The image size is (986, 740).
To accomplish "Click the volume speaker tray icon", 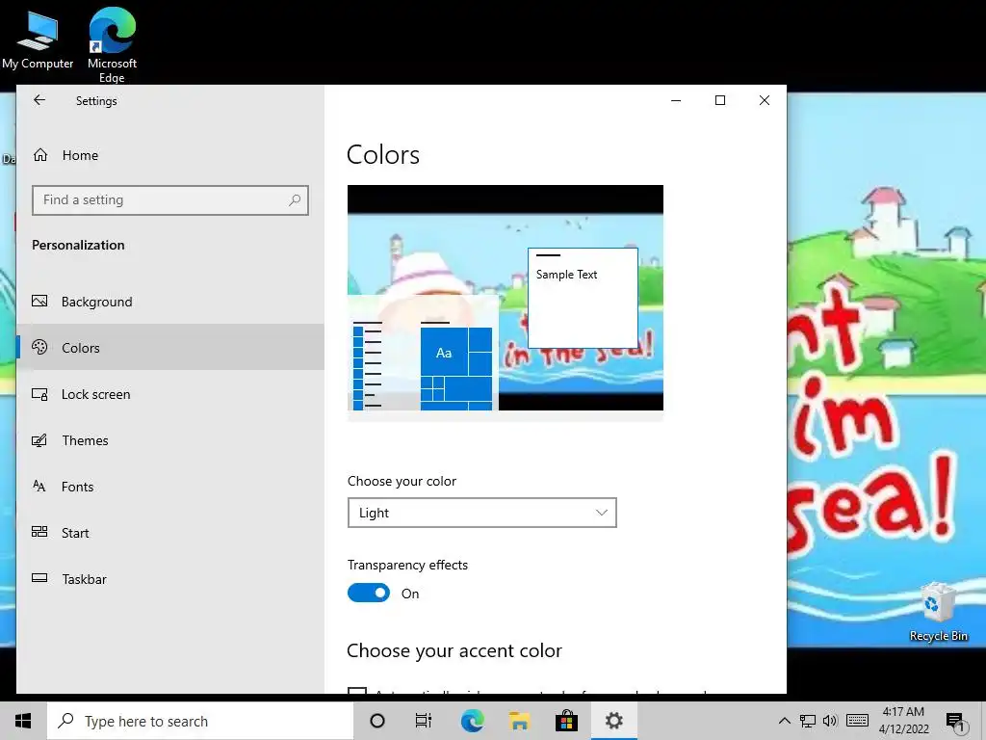I will point(830,721).
